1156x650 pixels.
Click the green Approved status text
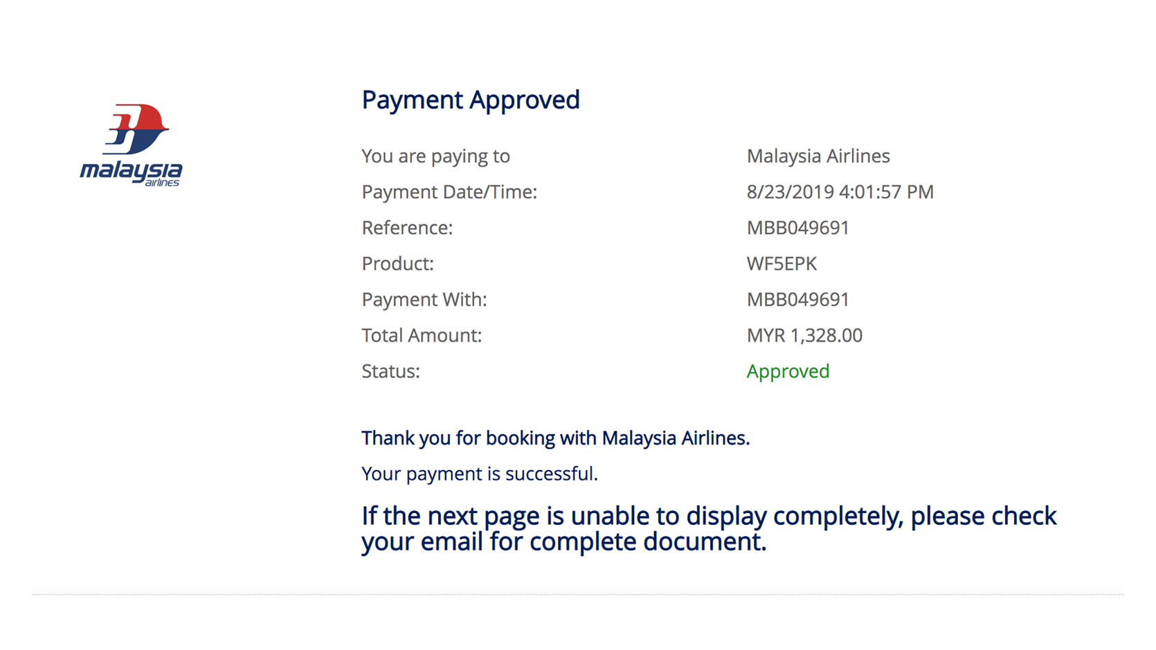788,372
